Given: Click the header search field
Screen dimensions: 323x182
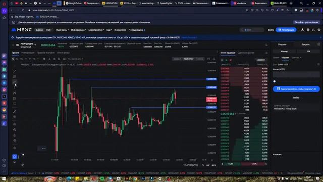Looking at the screenshot, I should [x=252, y=30].
